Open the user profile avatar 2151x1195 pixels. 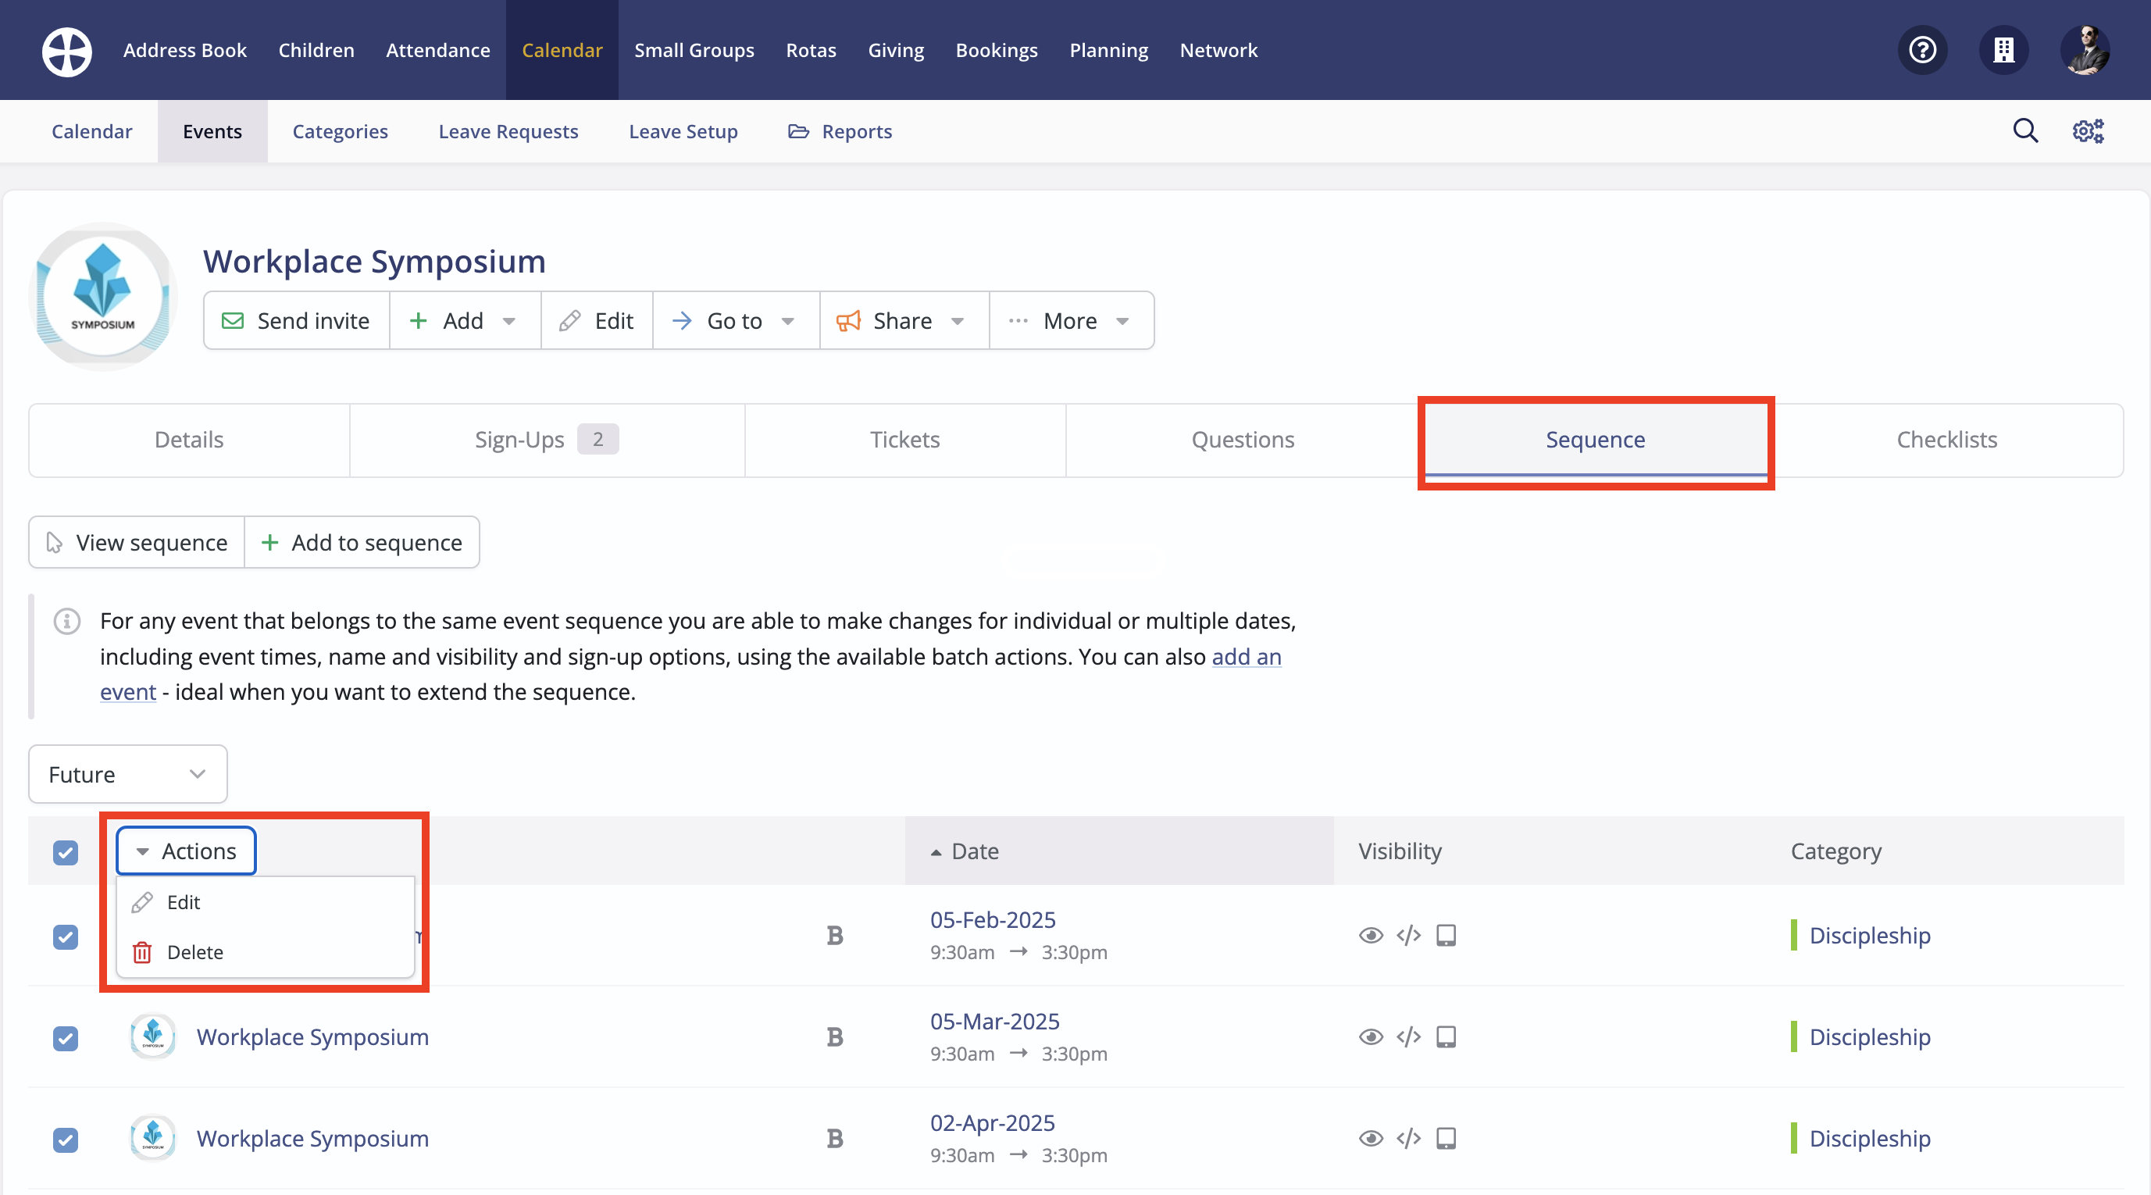tap(2084, 50)
